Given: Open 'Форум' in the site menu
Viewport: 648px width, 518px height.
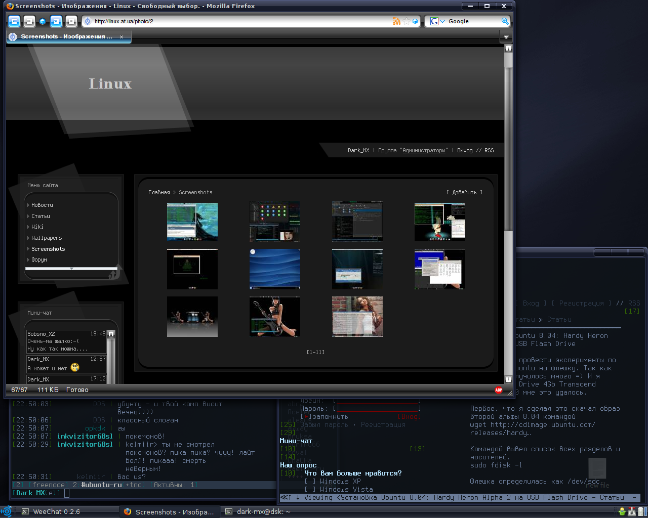Looking at the screenshot, I should (x=39, y=260).
